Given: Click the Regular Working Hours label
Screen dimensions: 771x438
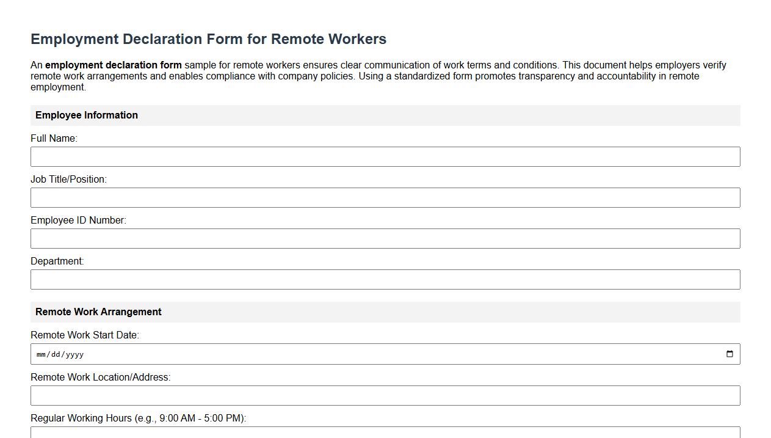Looking at the screenshot, I should pyautogui.click(x=138, y=418).
